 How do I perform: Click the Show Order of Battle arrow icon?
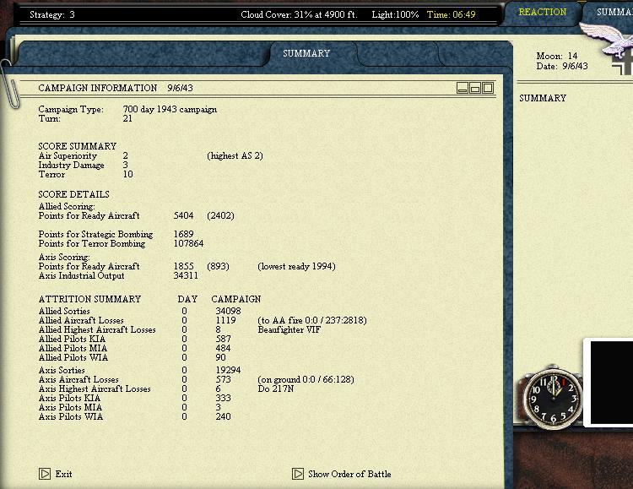click(298, 474)
